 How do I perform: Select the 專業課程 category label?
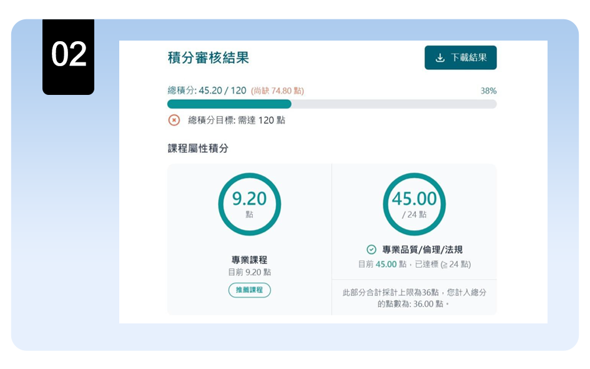tap(249, 260)
